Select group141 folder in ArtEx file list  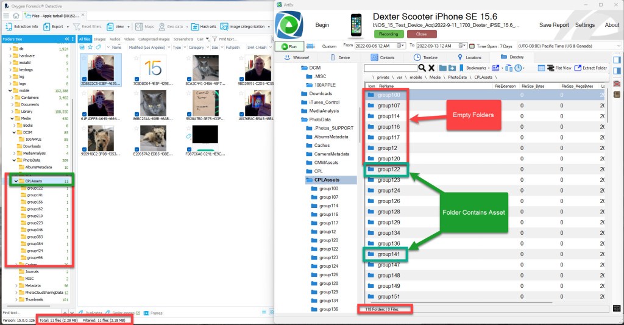tap(388, 254)
